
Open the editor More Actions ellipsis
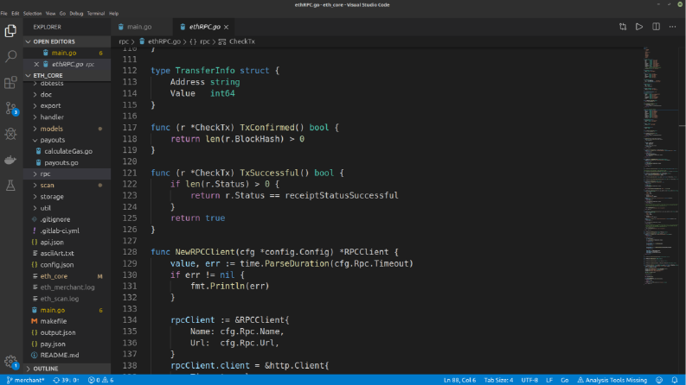coord(672,27)
